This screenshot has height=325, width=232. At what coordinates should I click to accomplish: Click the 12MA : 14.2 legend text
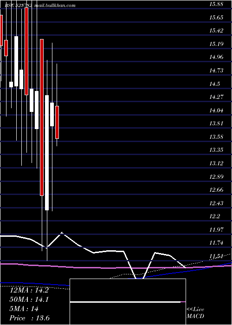click(29, 290)
